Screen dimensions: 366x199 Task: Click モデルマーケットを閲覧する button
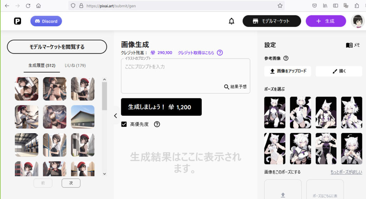click(57, 47)
